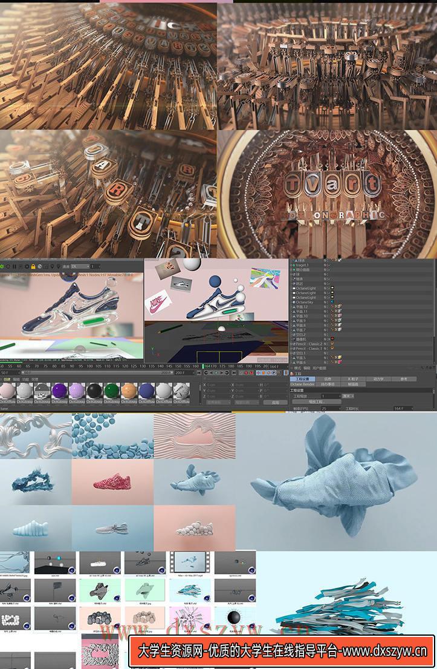Click the texture tag on 平面.12

click(340, 307)
